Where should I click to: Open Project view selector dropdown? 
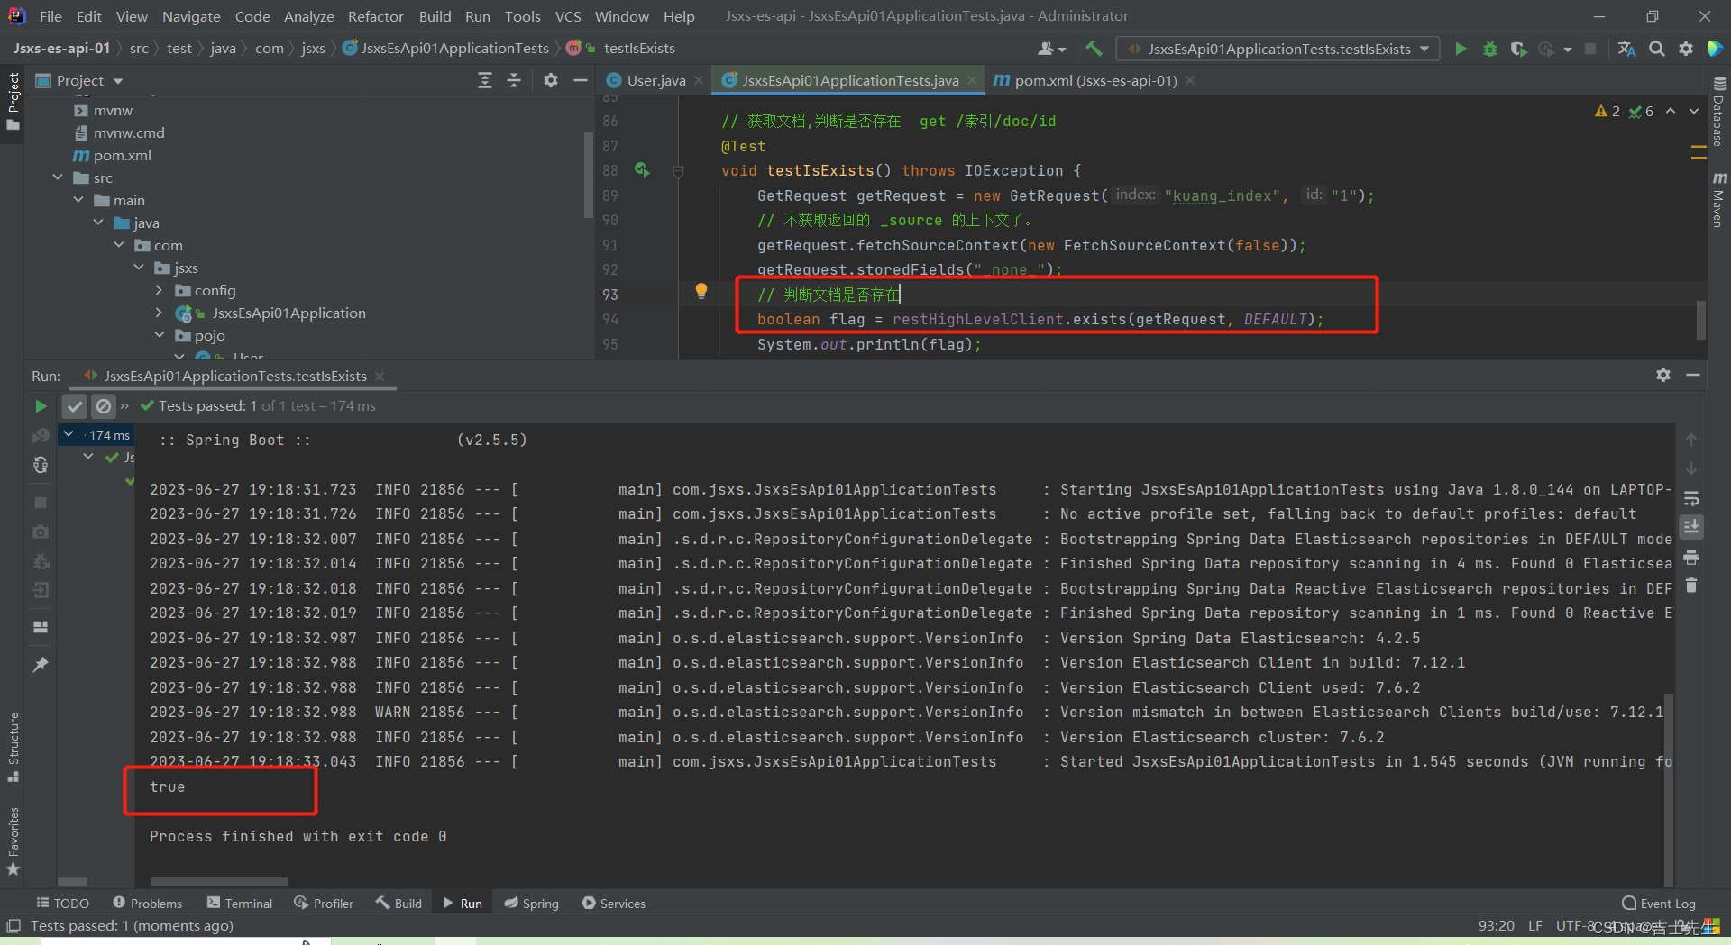click(x=79, y=80)
